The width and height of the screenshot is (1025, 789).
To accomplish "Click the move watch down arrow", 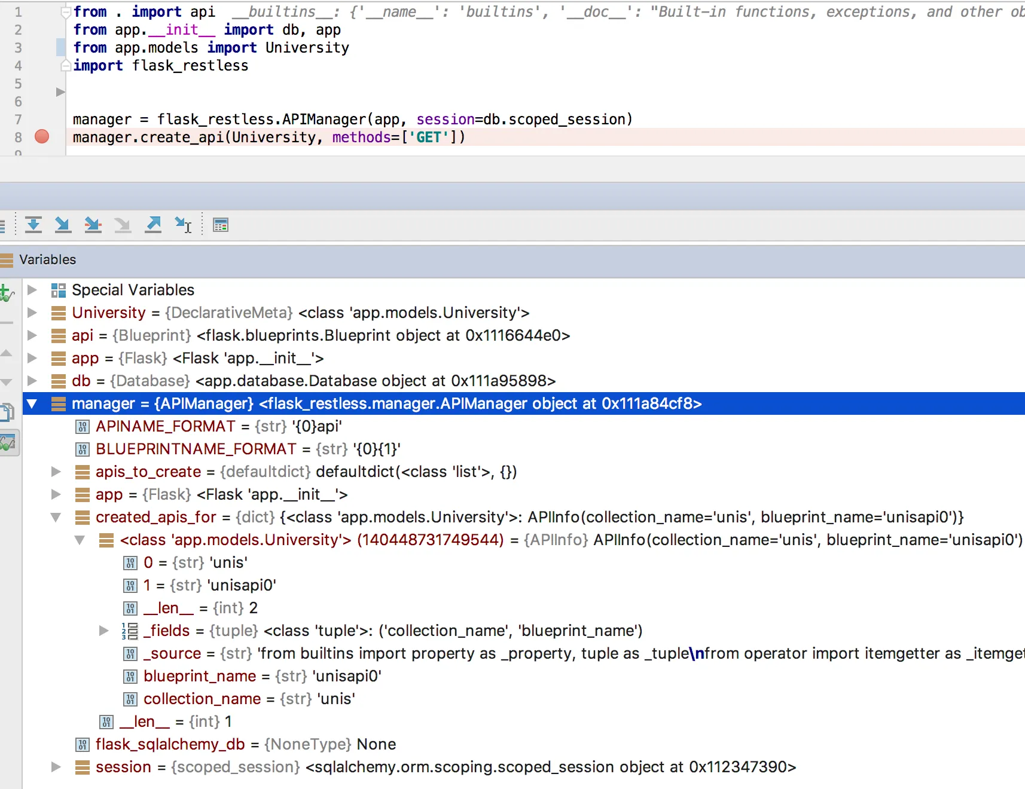I will pyautogui.click(x=6, y=382).
